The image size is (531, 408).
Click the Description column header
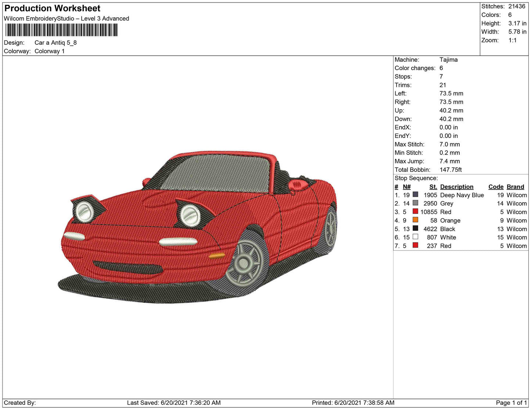coord(456,187)
